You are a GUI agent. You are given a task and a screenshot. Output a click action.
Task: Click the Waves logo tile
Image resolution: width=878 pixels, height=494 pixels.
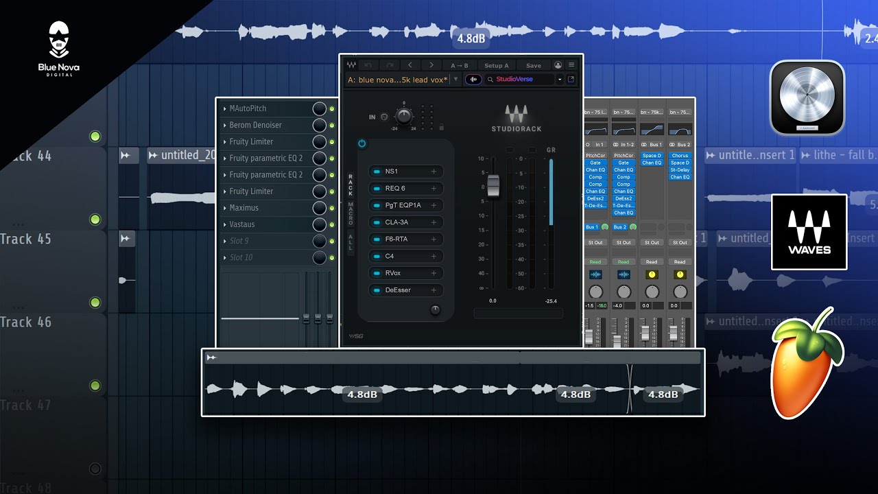tap(809, 232)
